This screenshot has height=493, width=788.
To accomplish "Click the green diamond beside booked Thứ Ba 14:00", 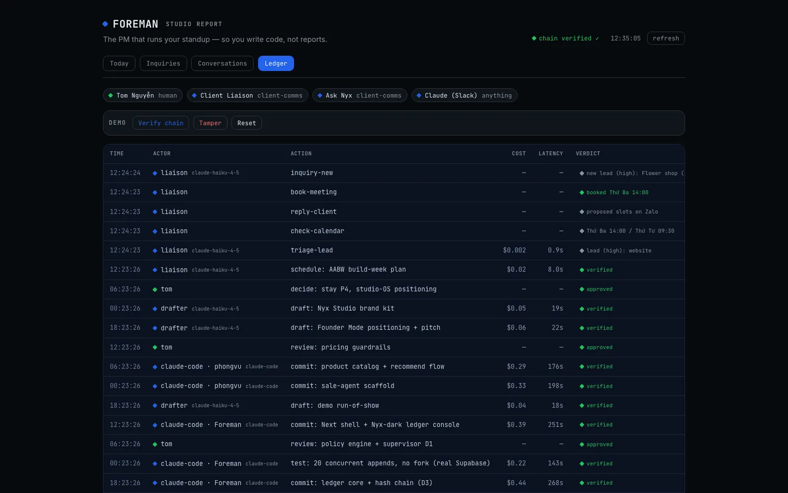I will pyautogui.click(x=582, y=192).
